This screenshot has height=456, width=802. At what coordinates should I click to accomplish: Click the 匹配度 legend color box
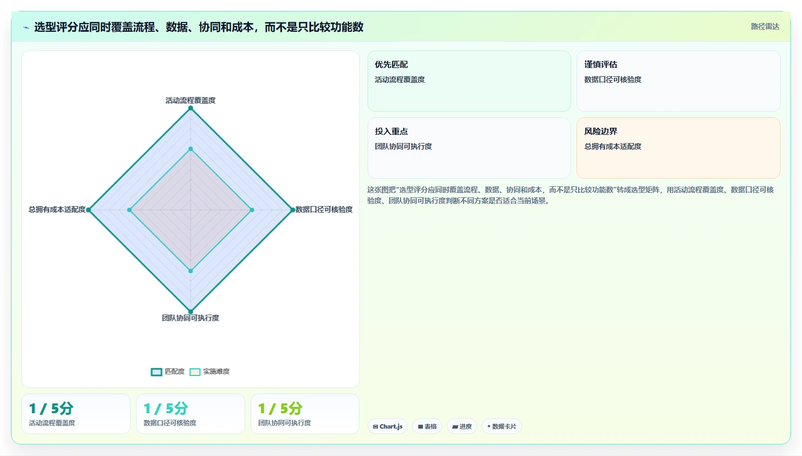point(156,372)
